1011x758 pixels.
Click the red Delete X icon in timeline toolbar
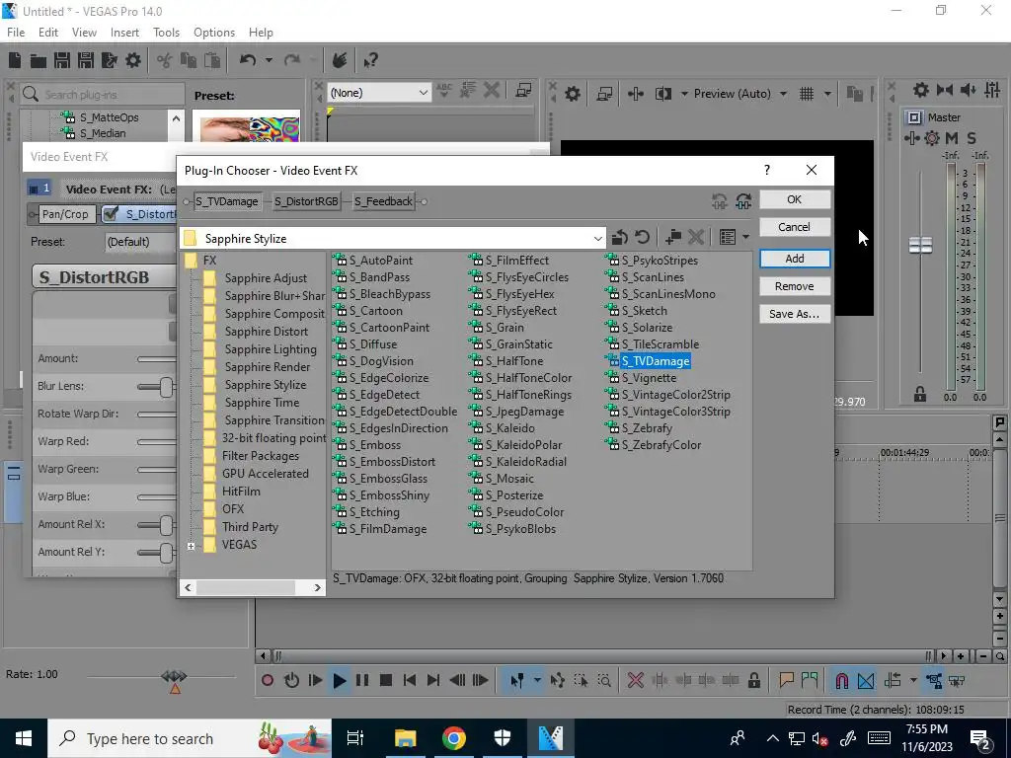[635, 680]
